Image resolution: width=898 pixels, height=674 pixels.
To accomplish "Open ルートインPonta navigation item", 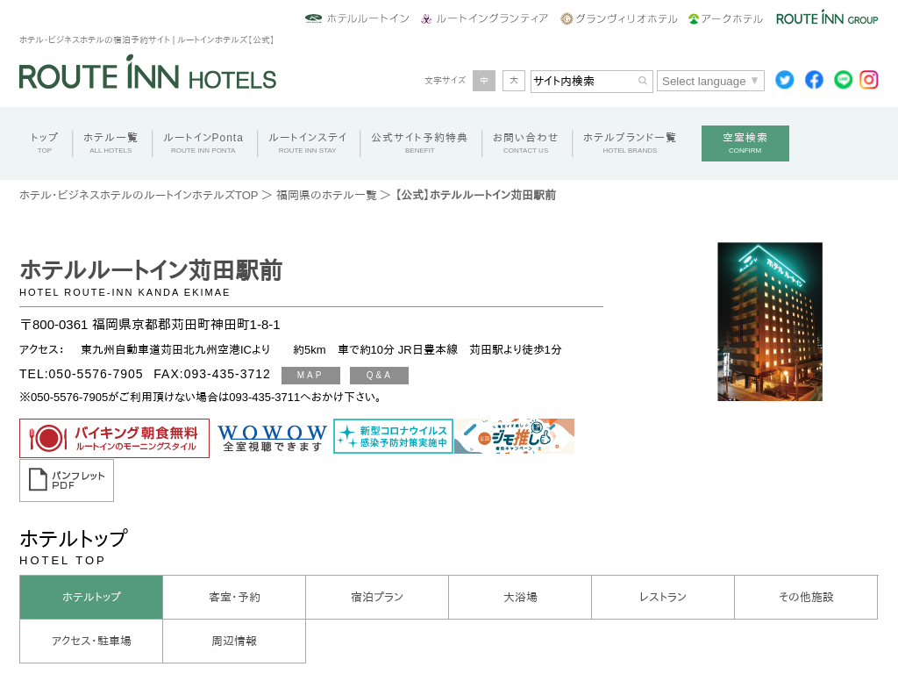I will 203,143.
